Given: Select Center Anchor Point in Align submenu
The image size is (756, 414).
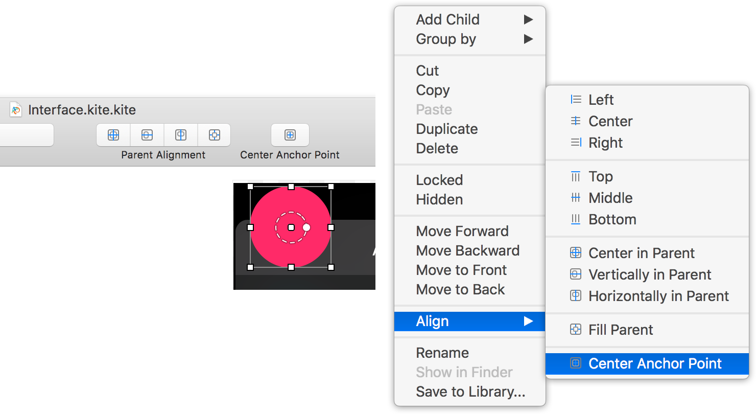Looking at the screenshot, I should click(x=655, y=363).
